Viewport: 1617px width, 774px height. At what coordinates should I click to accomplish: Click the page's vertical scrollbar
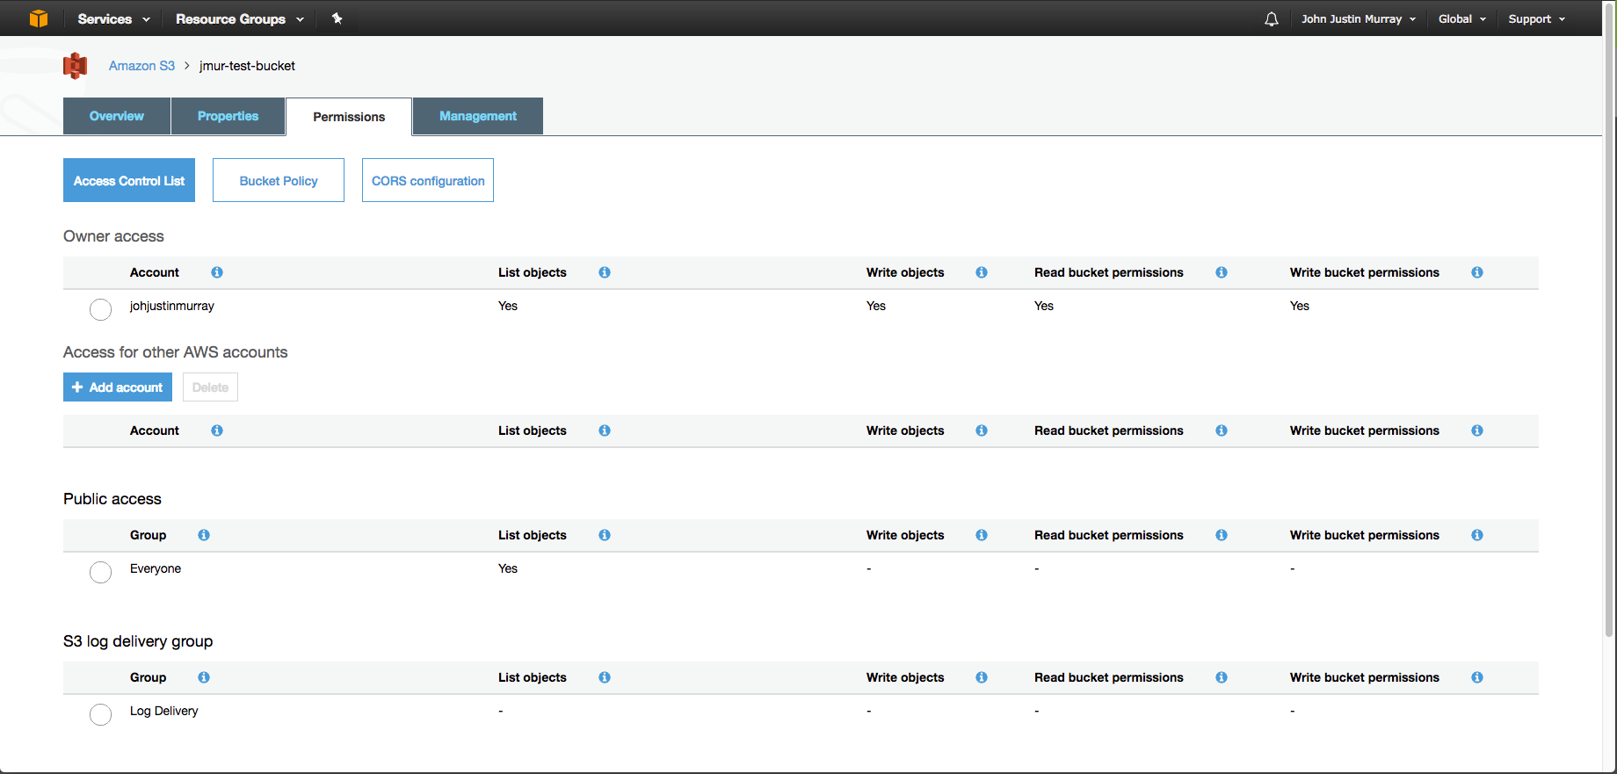[1609, 351]
